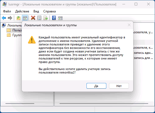
Task: Click the row ending in 'запись адм...'
Action: click(x=143, y=53)
